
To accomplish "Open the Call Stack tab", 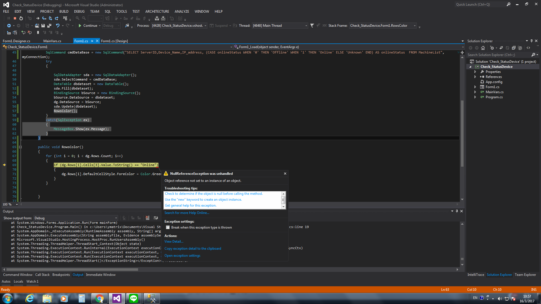I will (42, 275).
